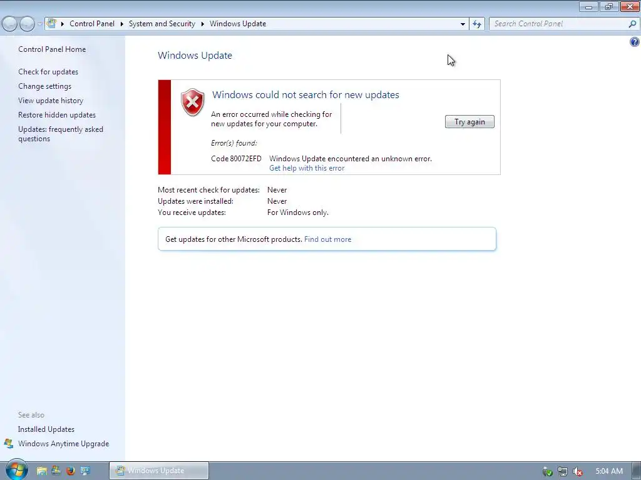Click the 5:04 AM clock

click(x=609, y=471)
